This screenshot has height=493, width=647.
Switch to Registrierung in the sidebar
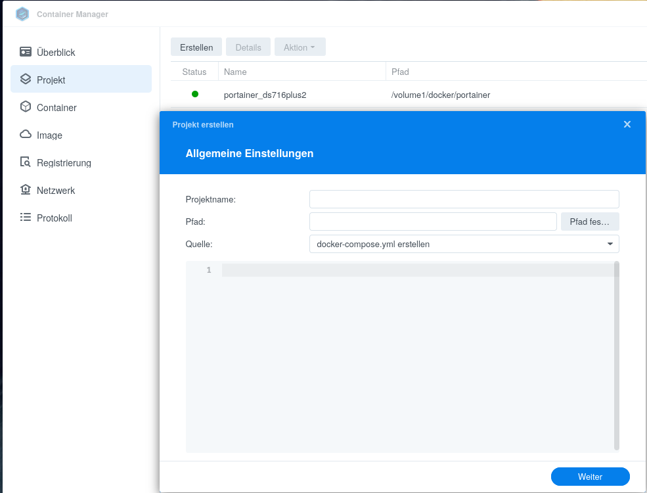click(x=81, y=162)
